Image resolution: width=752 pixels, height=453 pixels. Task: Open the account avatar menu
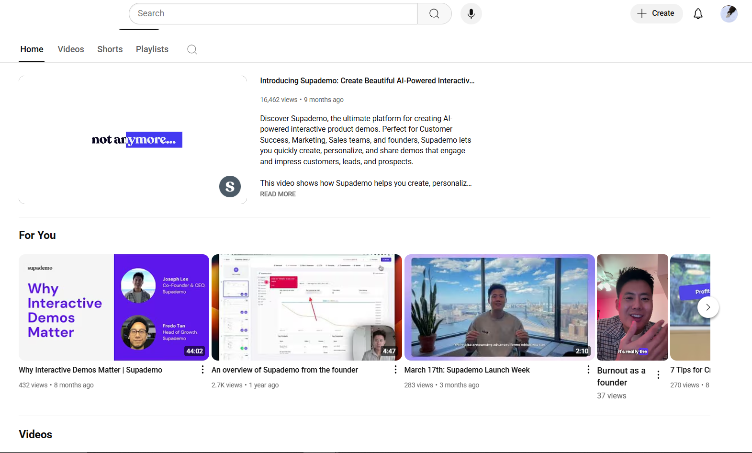click(729, 13)
